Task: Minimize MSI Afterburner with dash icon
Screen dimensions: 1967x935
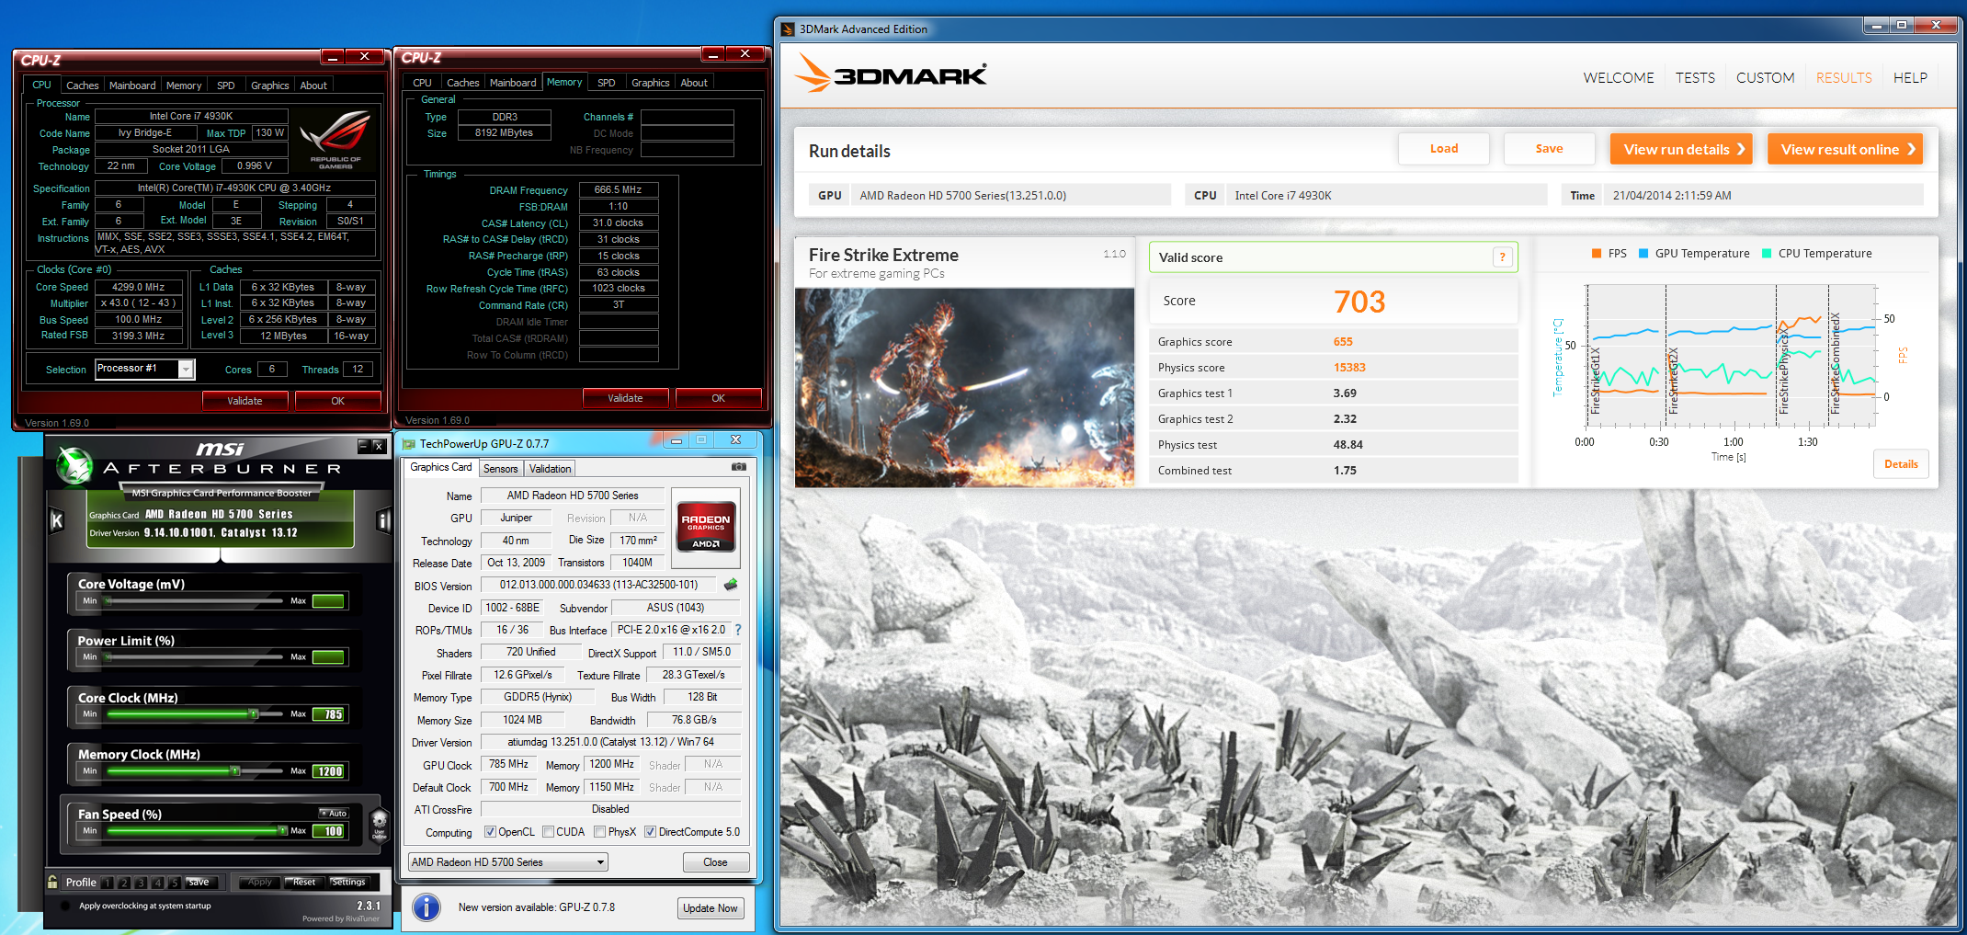Action: click(x=363, y=446)
